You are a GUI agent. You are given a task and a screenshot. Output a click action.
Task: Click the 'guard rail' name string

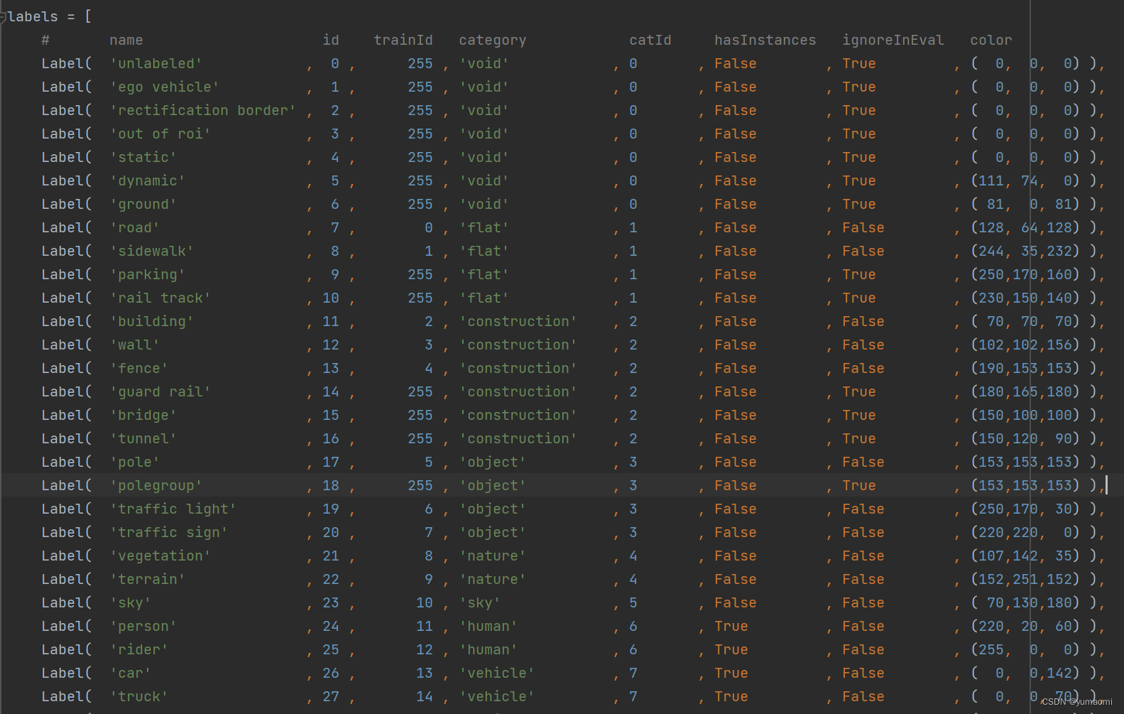tap(160, 392)
